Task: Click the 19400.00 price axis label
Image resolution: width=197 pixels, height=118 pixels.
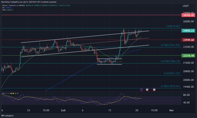Action: tap(189, 87)
